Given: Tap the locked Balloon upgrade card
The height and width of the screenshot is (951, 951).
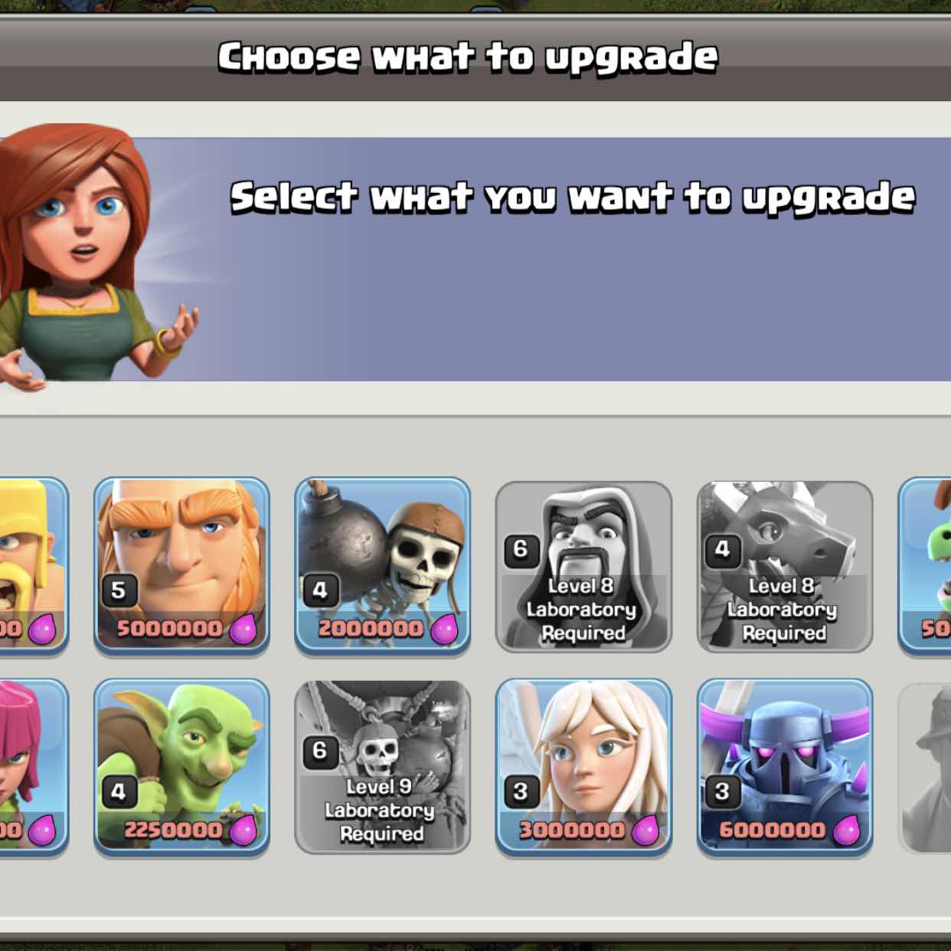Looking at the screenshot, I should [383, 767].
